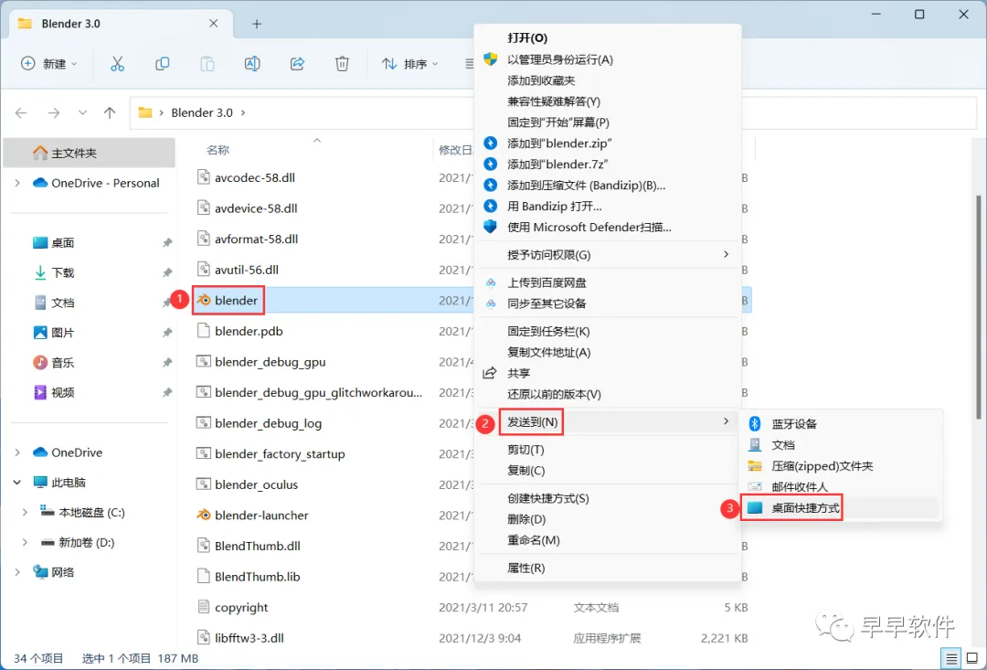Select the copyright text file
The height and width of the screenshot is (670, 987).
pyautogui.click(x=241, y=608)
